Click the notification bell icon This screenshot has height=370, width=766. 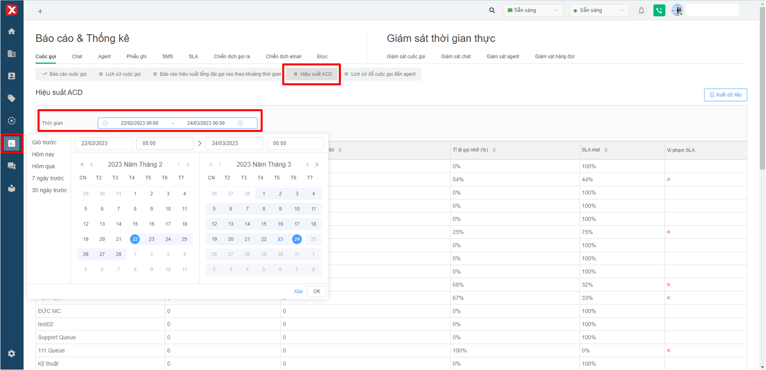[641, 11]
